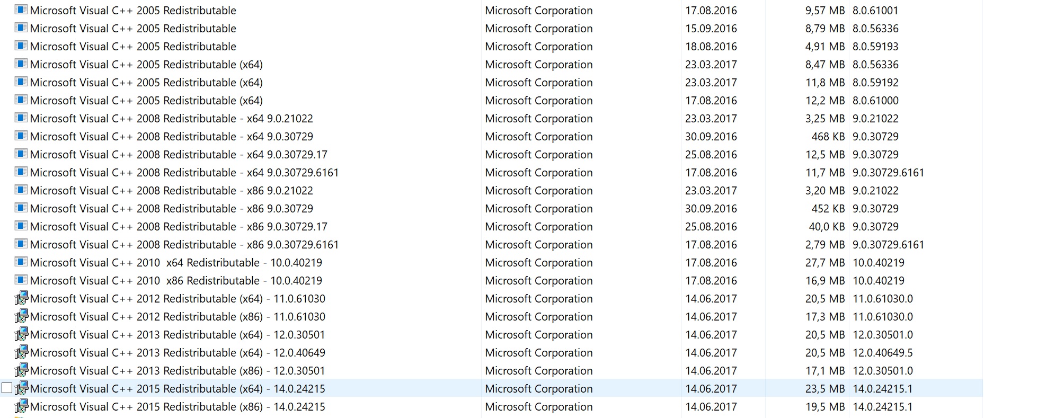Click the icon of the 2005 Redistributable dated 15.09.2016
This screenshot has height=418, width=1055.
[21, 28]
